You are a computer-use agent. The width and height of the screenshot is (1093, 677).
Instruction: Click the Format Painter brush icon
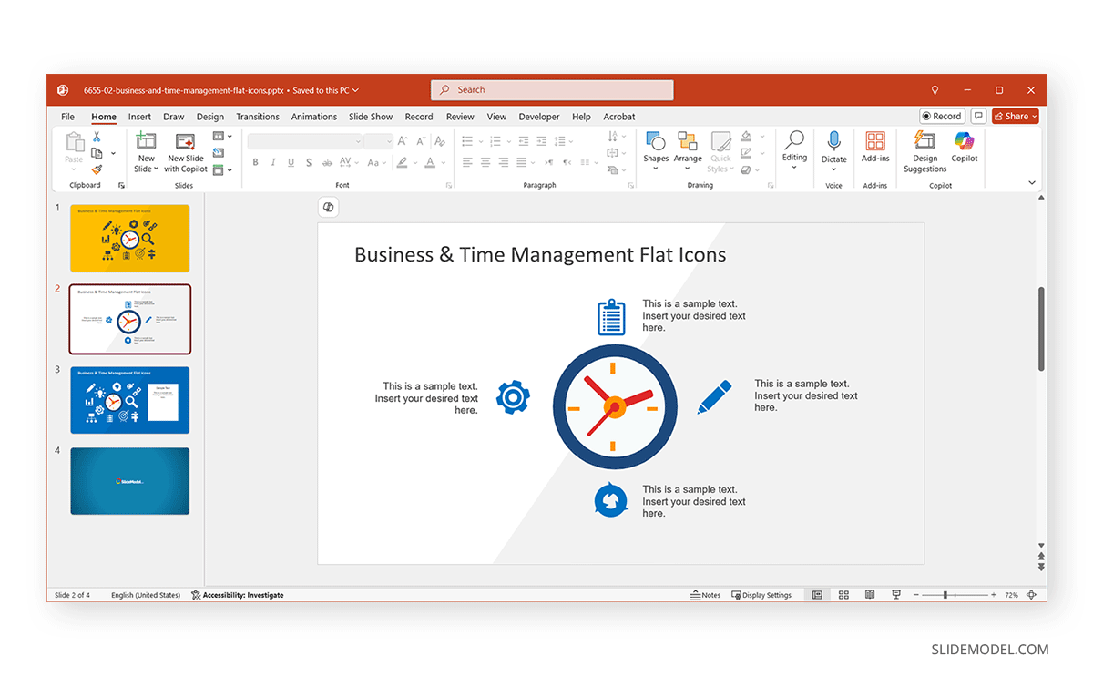(97, 169)
